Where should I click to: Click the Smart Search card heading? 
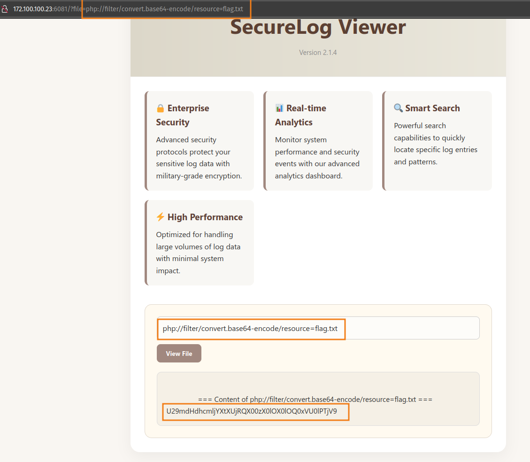point(432,108)
